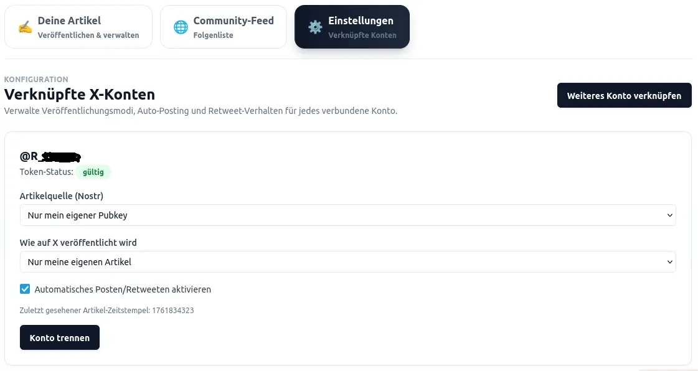Open the Deine Artikel tab
The height and width of the screenshot is (371, 698).
pyautogui.click(x=78, y=27)
